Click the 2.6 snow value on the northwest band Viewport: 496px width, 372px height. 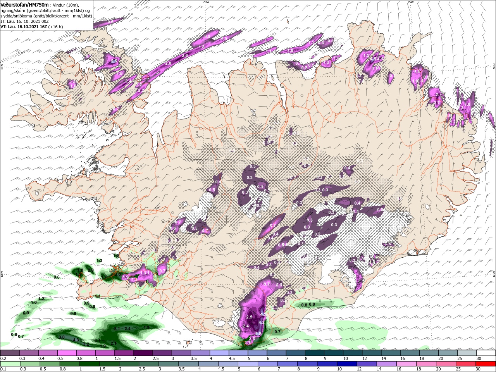[x=185, y=56]
